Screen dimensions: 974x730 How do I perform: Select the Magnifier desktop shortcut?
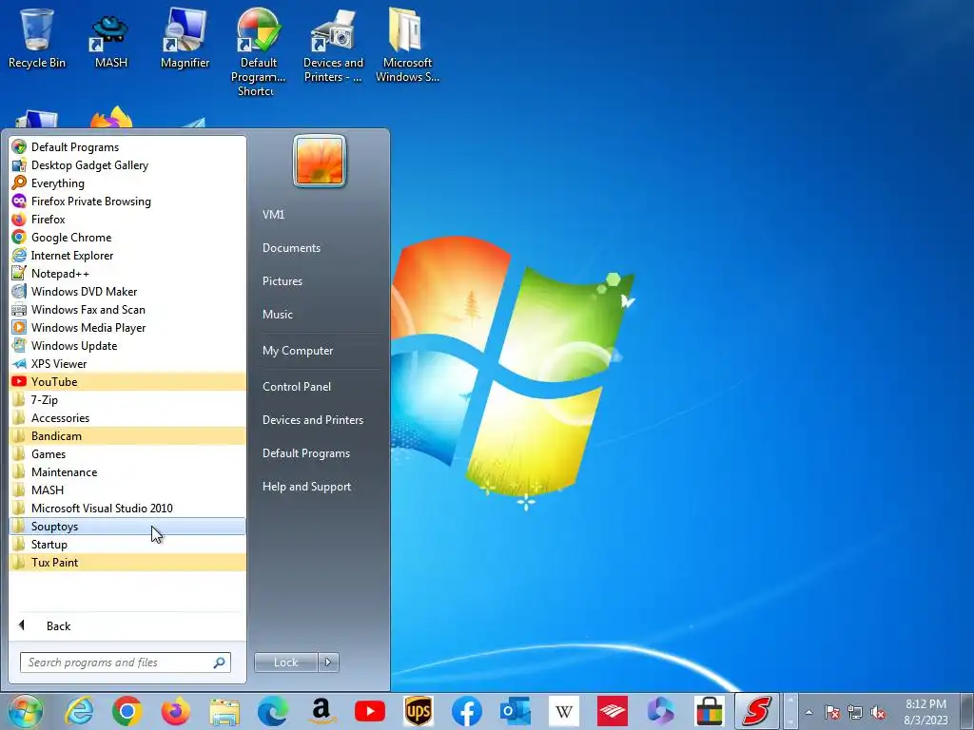pos(185,39)
